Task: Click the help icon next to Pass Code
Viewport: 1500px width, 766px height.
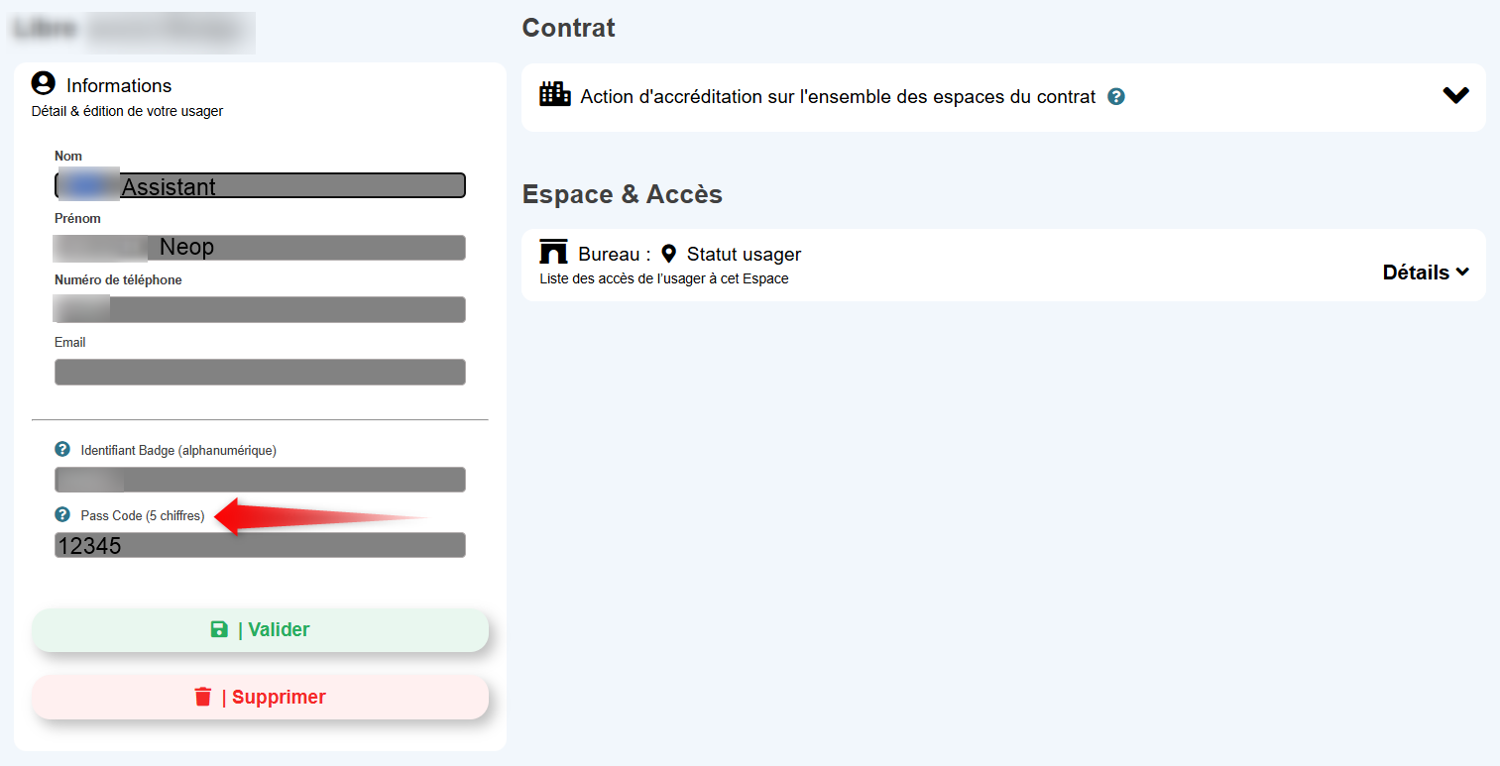Action: coord(62,514)
